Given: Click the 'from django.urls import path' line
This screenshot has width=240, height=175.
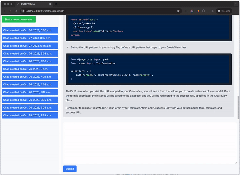Looking at the screenshot, I should (x=89, y=59).
